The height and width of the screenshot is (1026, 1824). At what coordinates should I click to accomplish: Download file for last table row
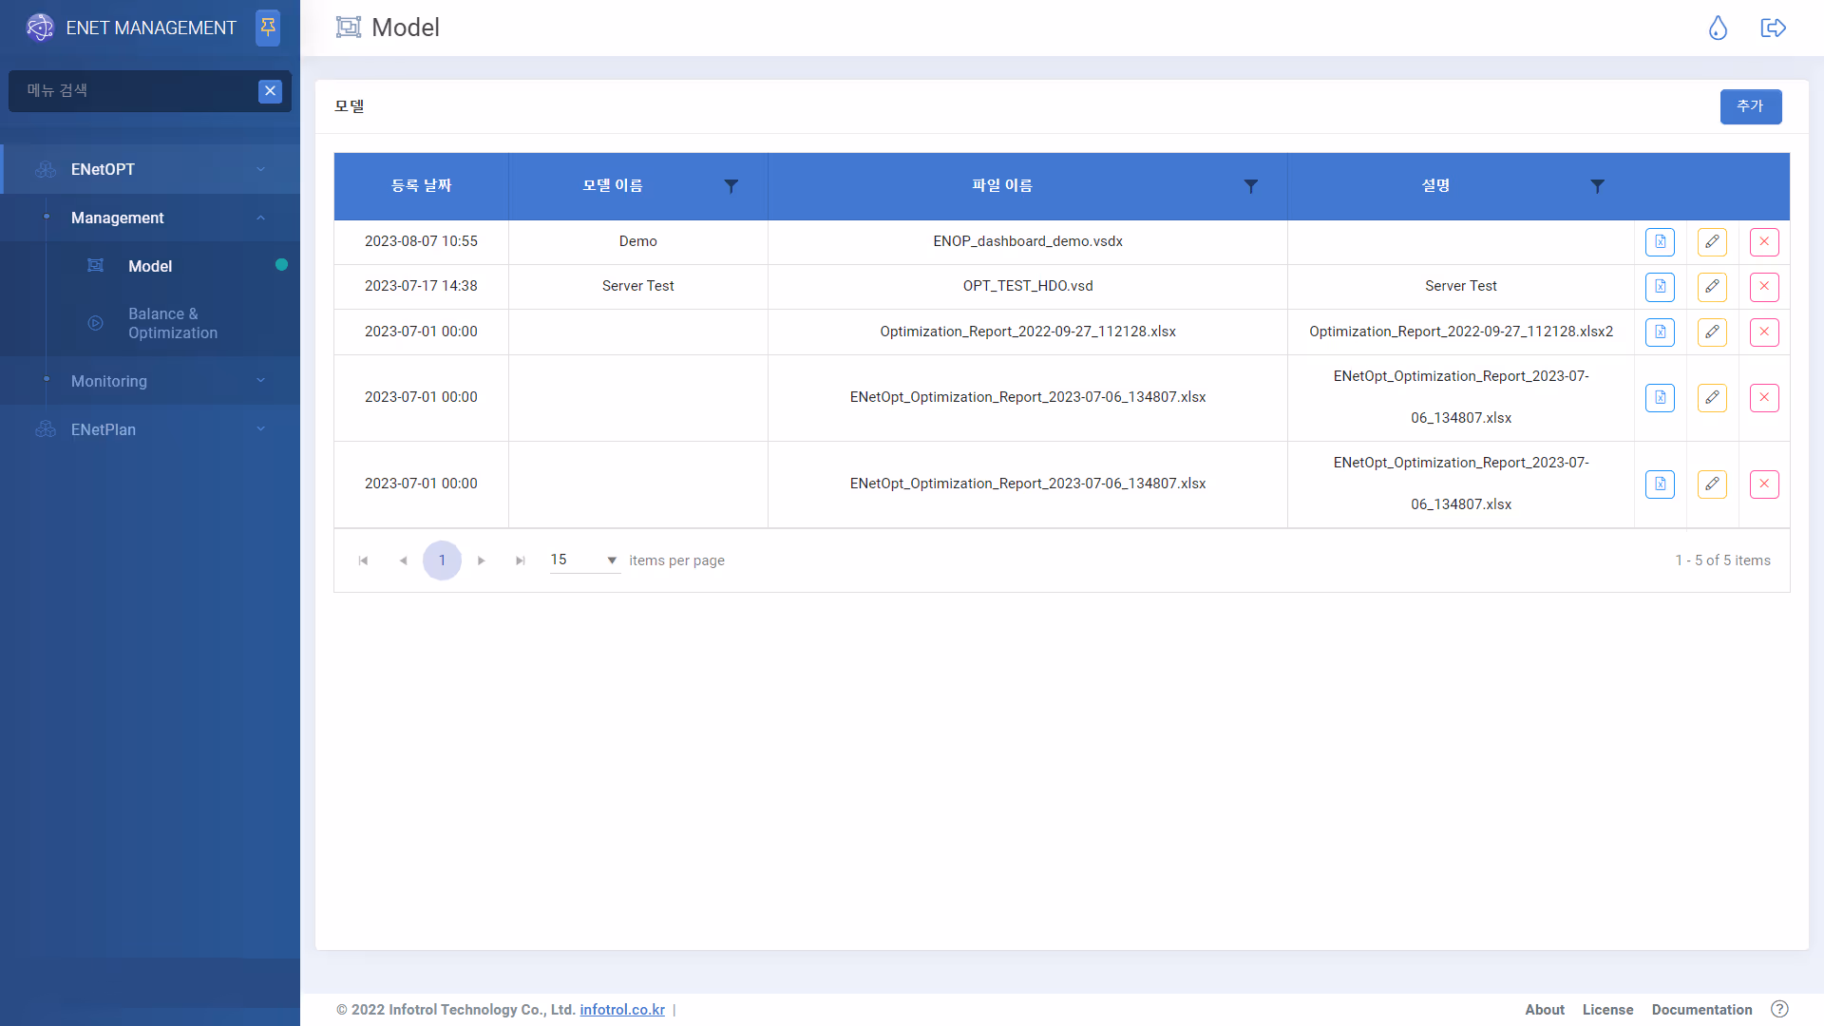coord(1660,484)
